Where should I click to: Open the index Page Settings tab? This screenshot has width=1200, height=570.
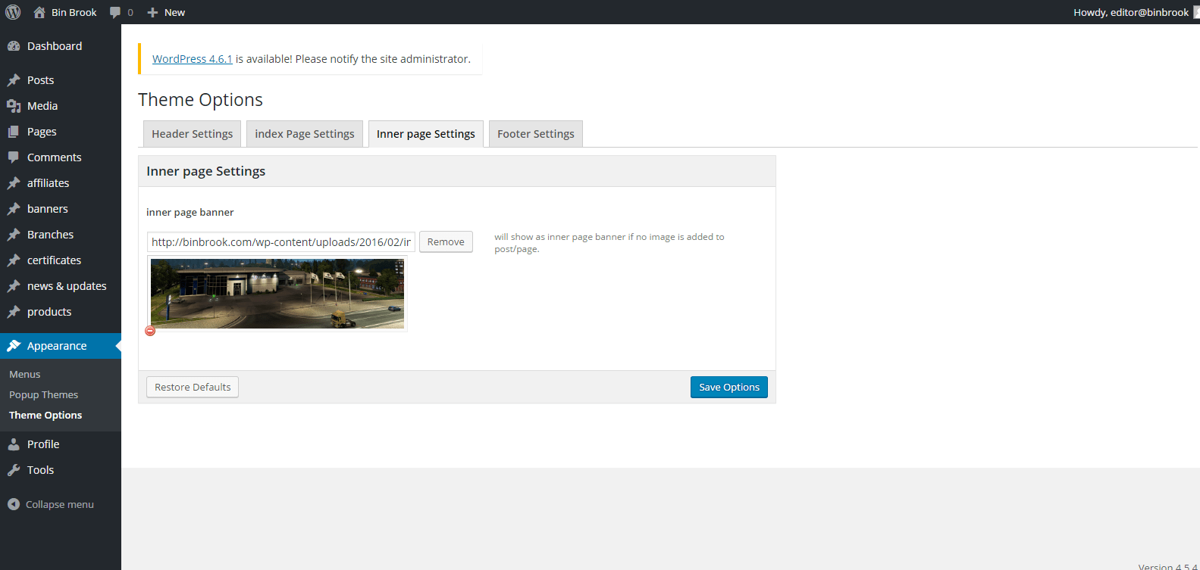pos(304,134)
